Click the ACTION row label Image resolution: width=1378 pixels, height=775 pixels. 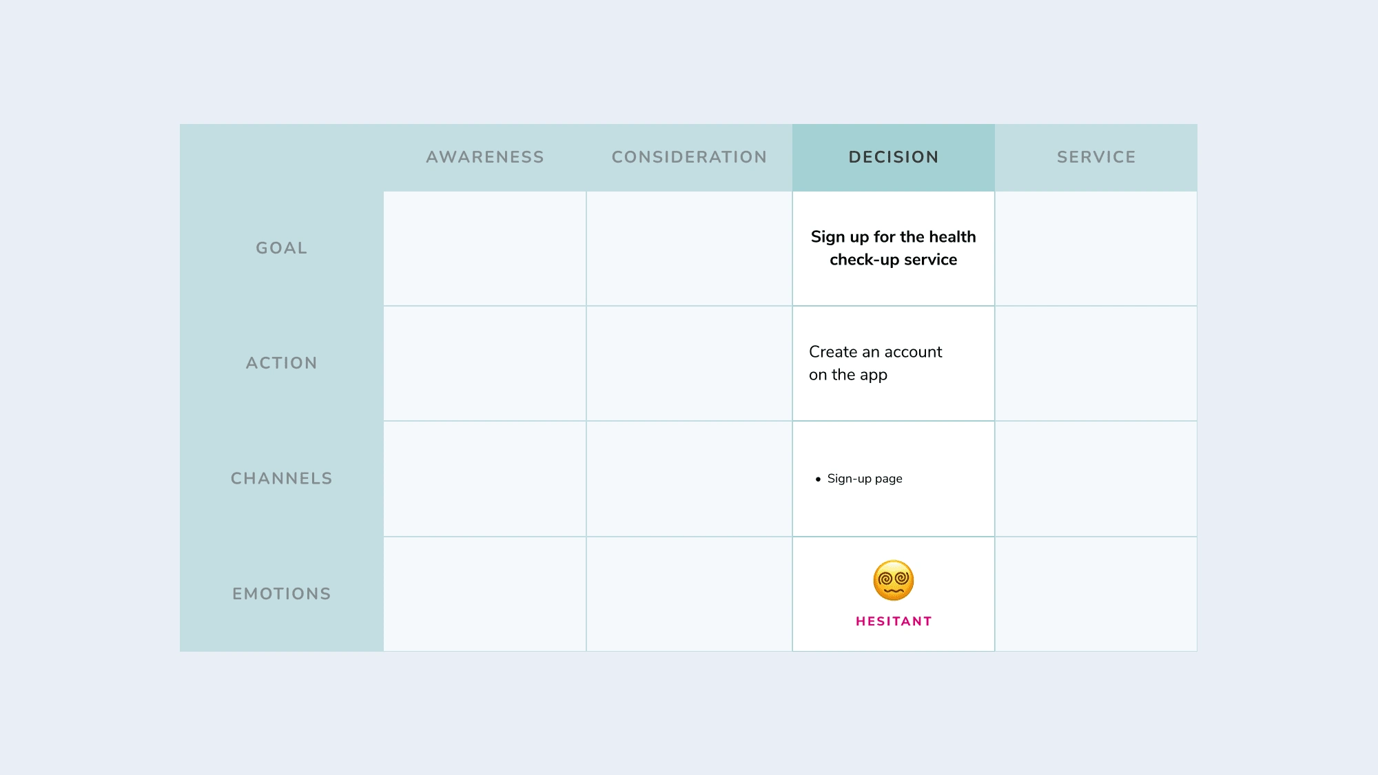click(x=282, y=363)
